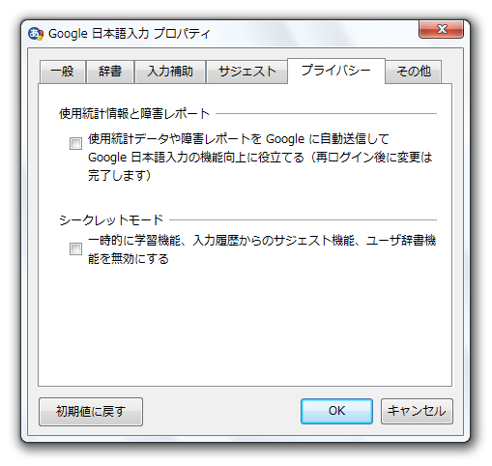
Task: Click the Google 日本語入力 app icon in title bar
Action: [36, 34]
